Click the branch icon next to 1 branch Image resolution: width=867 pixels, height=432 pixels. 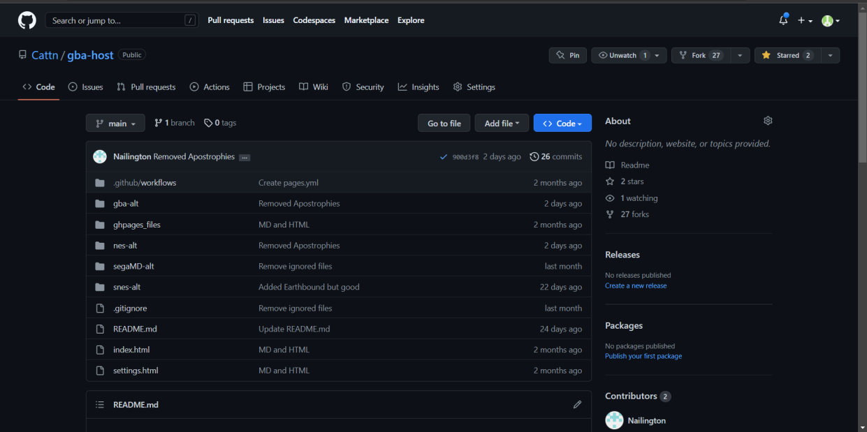[x=161, y=122]
